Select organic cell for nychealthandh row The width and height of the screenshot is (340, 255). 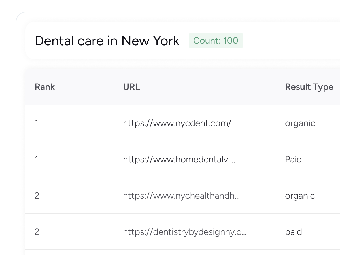(x=300, y=195)
